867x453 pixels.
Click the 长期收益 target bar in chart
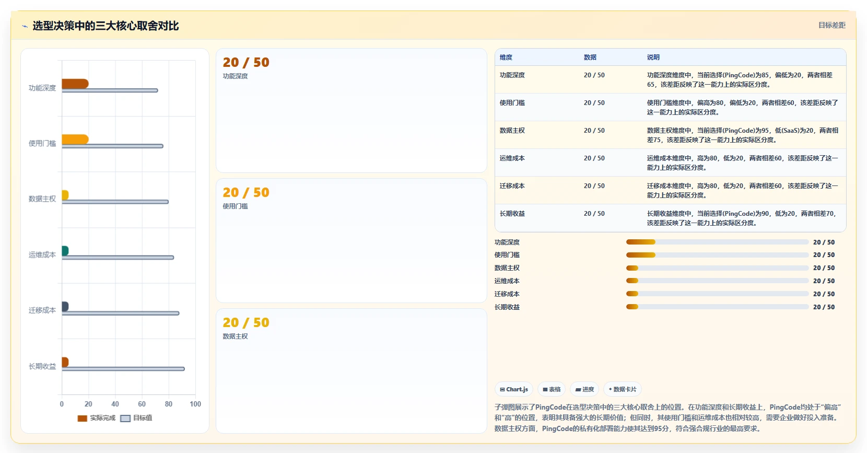click(123, 369)
